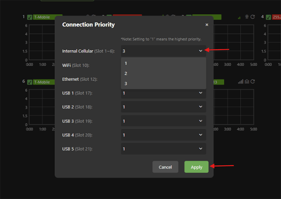Click the award badge icon in top row

pyautogui.click(x=247, y=17)
